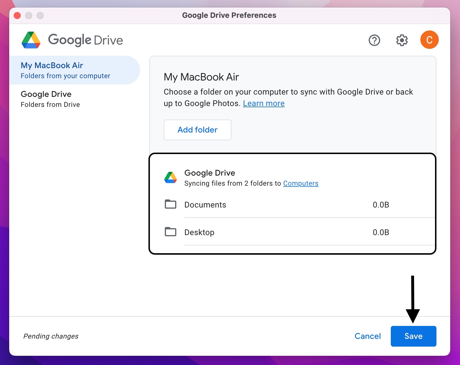Open Settings gear icon
This screenshot has height=365, width=460.
pyautogui.click(x=402, y=40)
